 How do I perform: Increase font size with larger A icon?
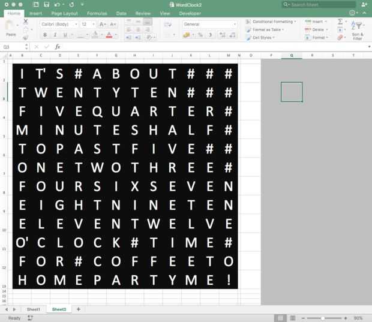click(102, 24)
